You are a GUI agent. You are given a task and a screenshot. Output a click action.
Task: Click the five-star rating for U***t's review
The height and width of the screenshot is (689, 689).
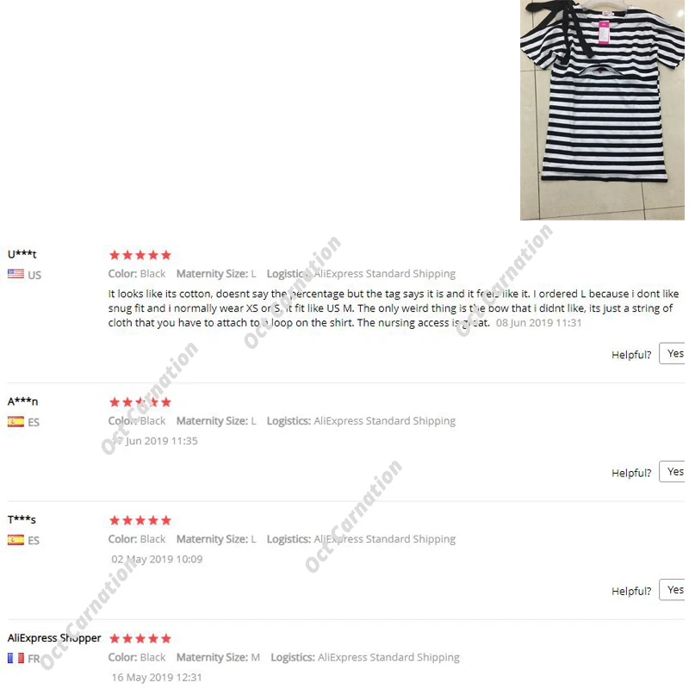(x=140, y=255)
